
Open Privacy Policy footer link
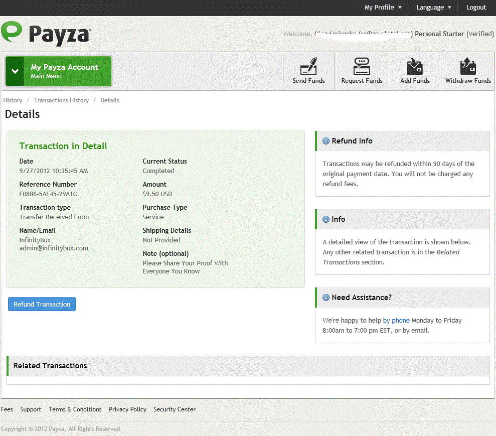coord(127,409)
